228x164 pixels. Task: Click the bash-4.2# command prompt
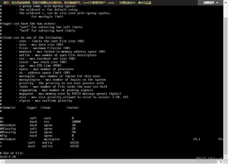coord(8,157)
